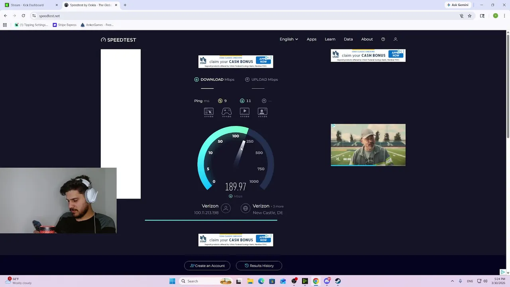
Task: Click the taskbar Search box
Action: [206, 281]
